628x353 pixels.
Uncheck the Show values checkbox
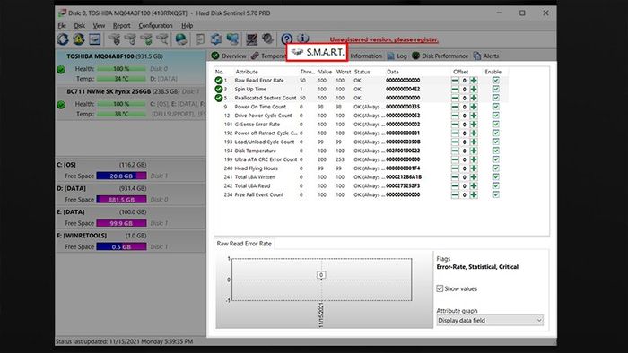click(440, 288)
